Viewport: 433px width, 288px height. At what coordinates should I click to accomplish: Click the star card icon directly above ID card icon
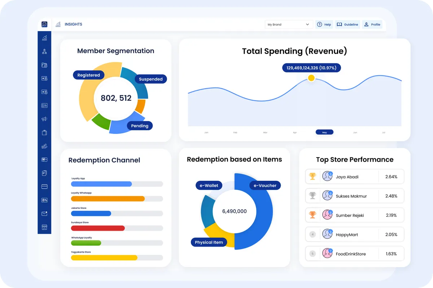(44, 92)
